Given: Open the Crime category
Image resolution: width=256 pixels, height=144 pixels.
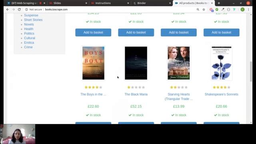Looking at the screenshot, I should (28, 47).
